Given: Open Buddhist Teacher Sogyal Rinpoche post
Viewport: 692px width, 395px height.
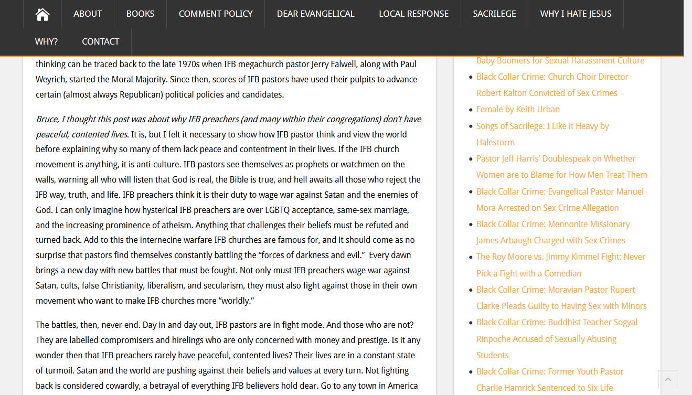Looking at the screenshot, I should tap(557, 338).
